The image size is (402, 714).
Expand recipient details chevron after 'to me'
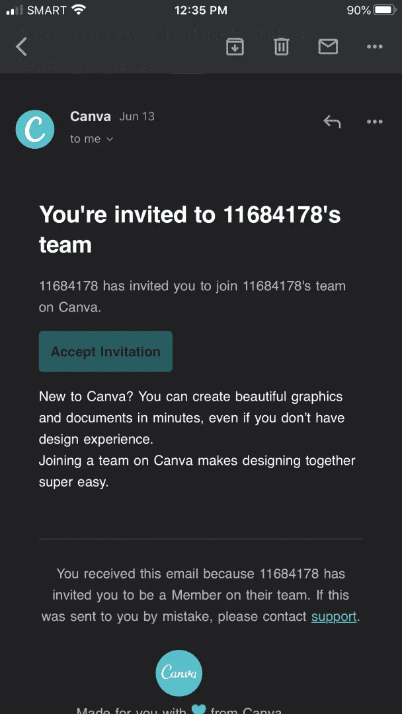(x=109, y=139)
